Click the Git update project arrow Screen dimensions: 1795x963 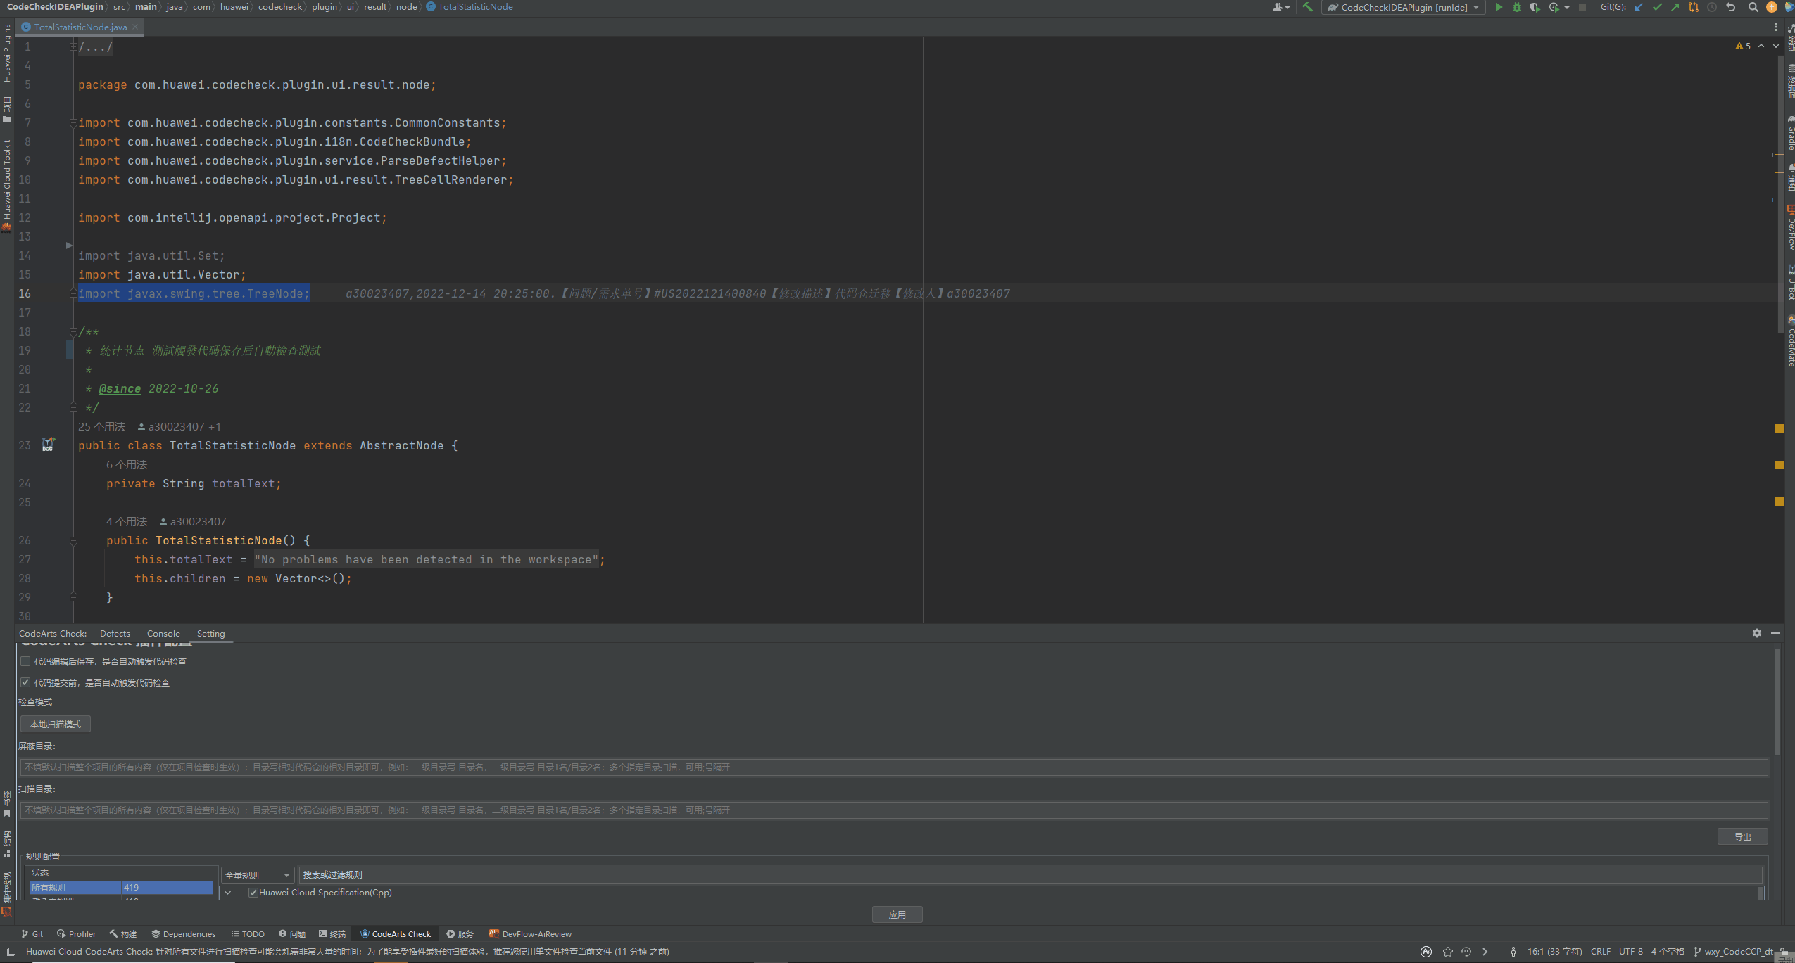[x=1639, y=7]
